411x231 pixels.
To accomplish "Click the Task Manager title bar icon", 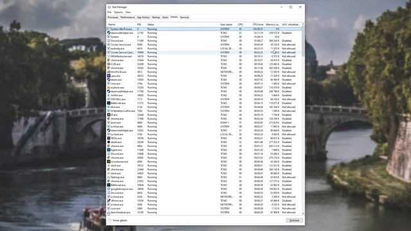I will click(x=109, y=7).
